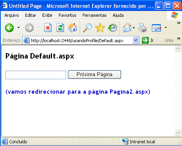The image size is (182, 146).
Task: Click the IE icon in the title bar
Action: pyautogui.click(x=5, y=5)
